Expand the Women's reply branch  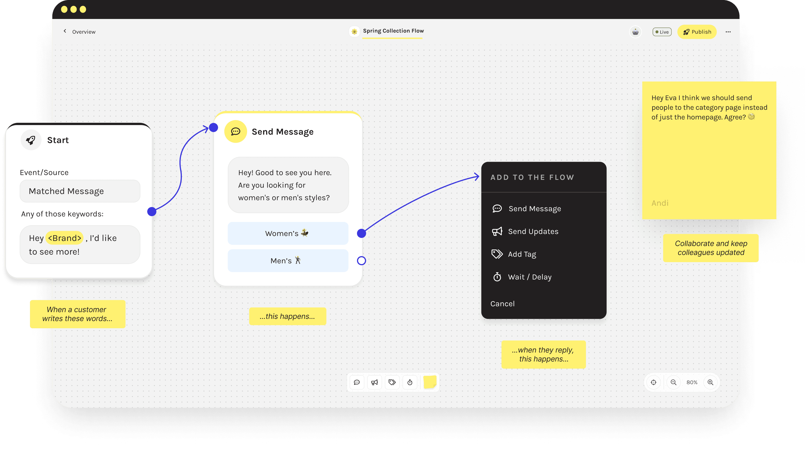361,233
